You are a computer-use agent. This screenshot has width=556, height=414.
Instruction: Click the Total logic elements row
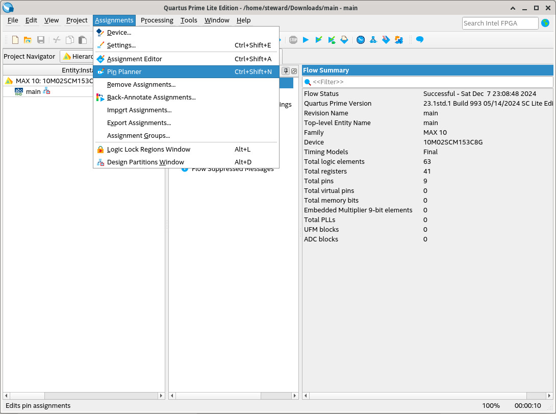[427, 162]
